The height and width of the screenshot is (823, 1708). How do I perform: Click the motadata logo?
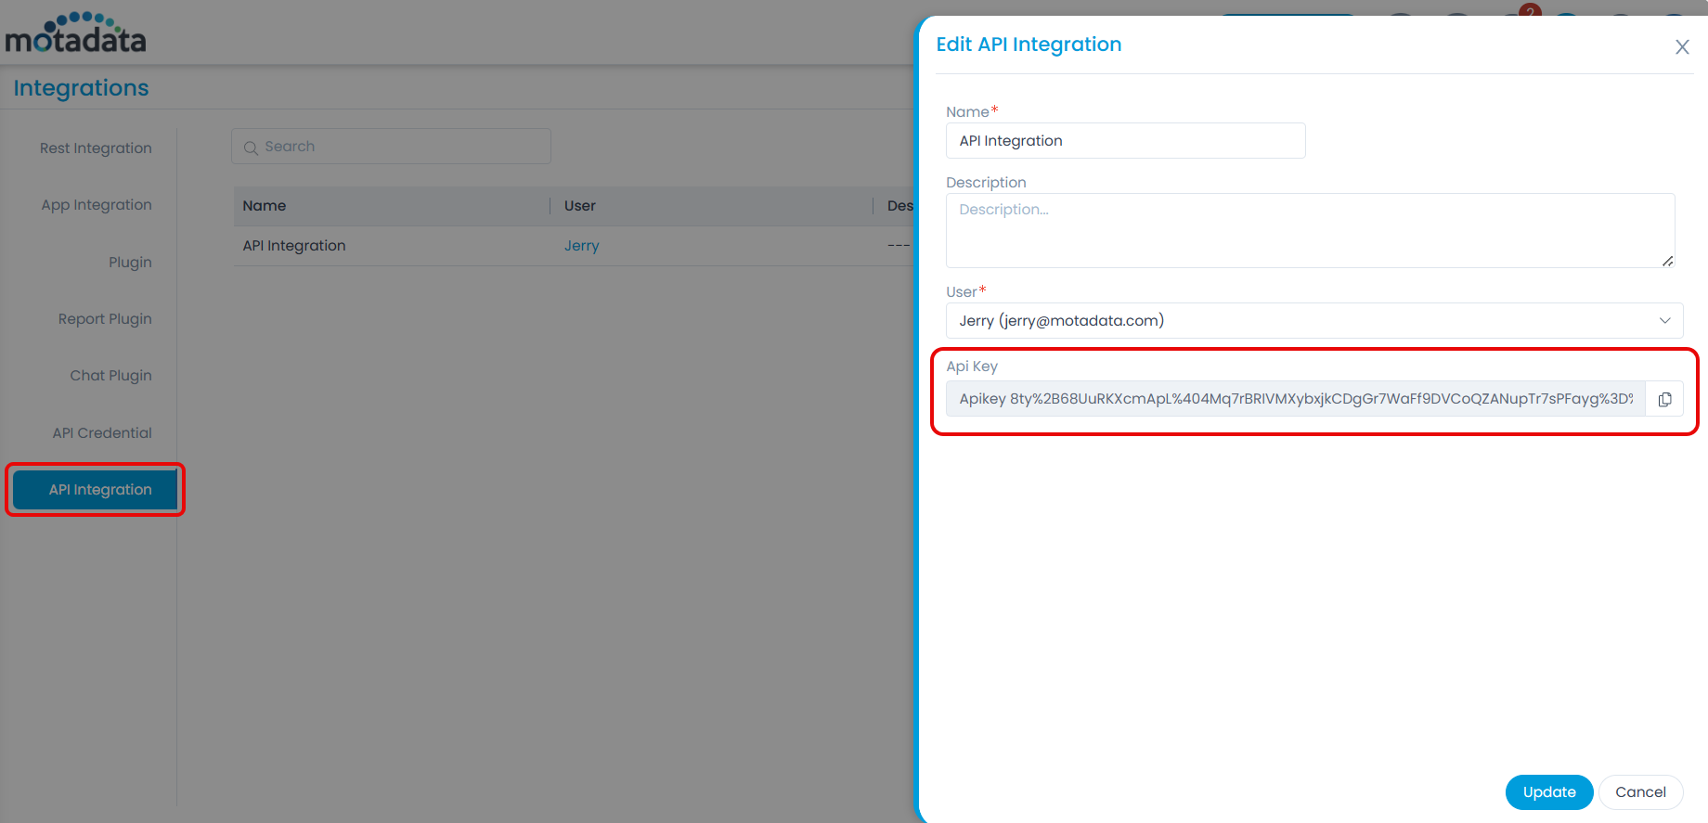[x=76, y=34]
